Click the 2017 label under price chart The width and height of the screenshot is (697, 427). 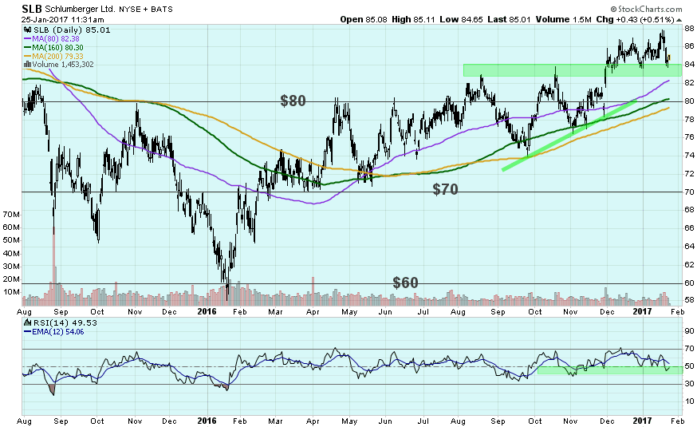point(642,312)
